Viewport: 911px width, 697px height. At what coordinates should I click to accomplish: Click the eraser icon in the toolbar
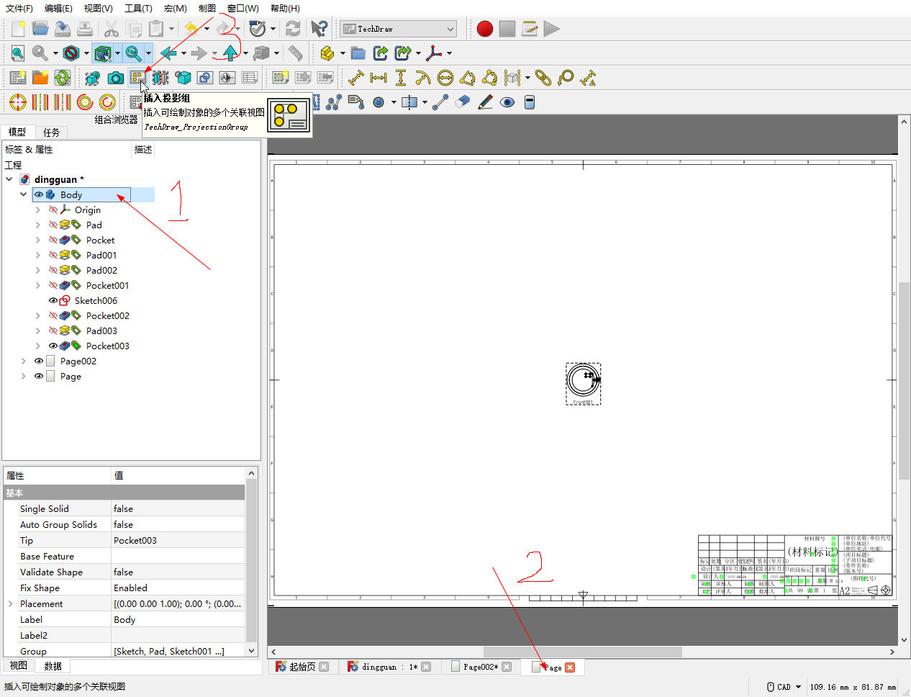pos(463,102)
